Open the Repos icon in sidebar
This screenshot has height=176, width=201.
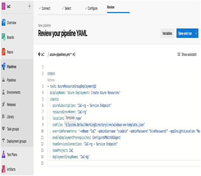4,52
